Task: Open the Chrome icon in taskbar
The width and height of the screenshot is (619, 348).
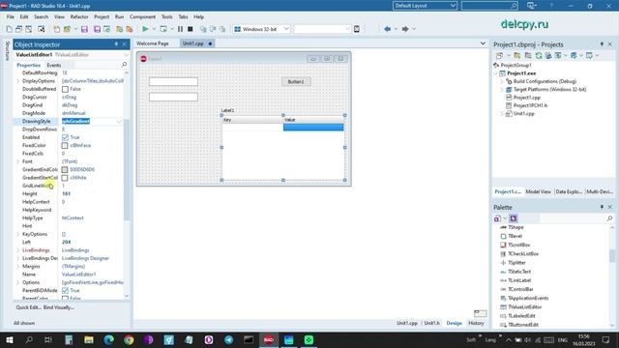Action: 129,339
